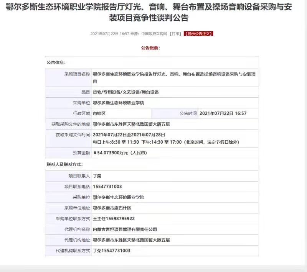Click the 代理机构联系方式 value 丁荣15547731003
307x272 pixels.
tap(112, 251)
